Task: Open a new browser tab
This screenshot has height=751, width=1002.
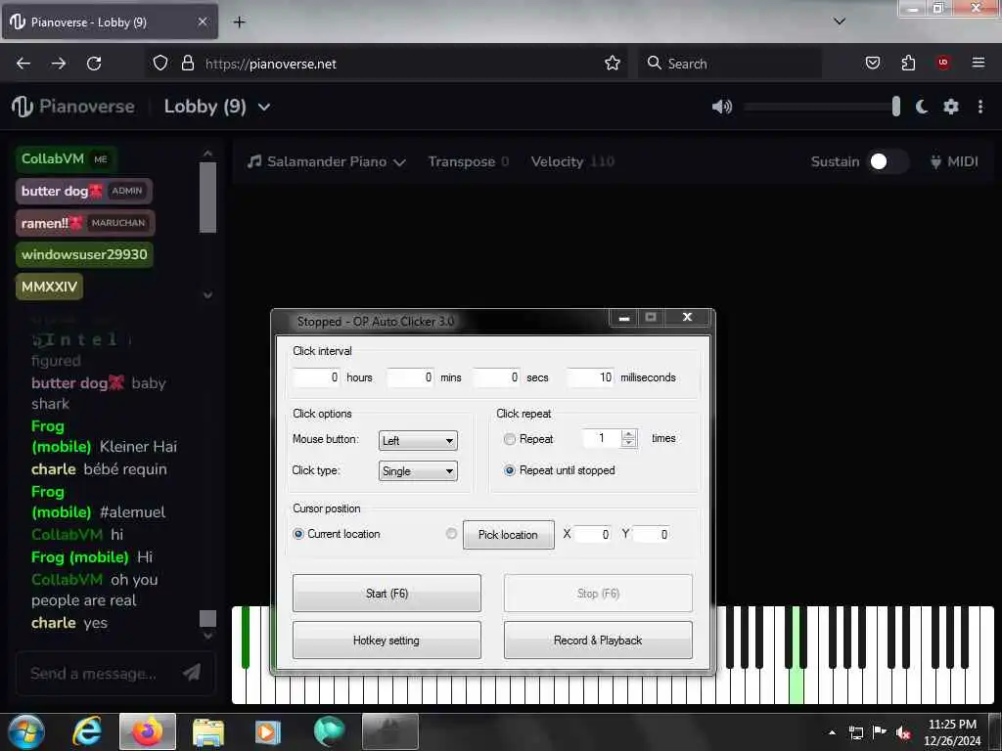Action: click(239, 22)
